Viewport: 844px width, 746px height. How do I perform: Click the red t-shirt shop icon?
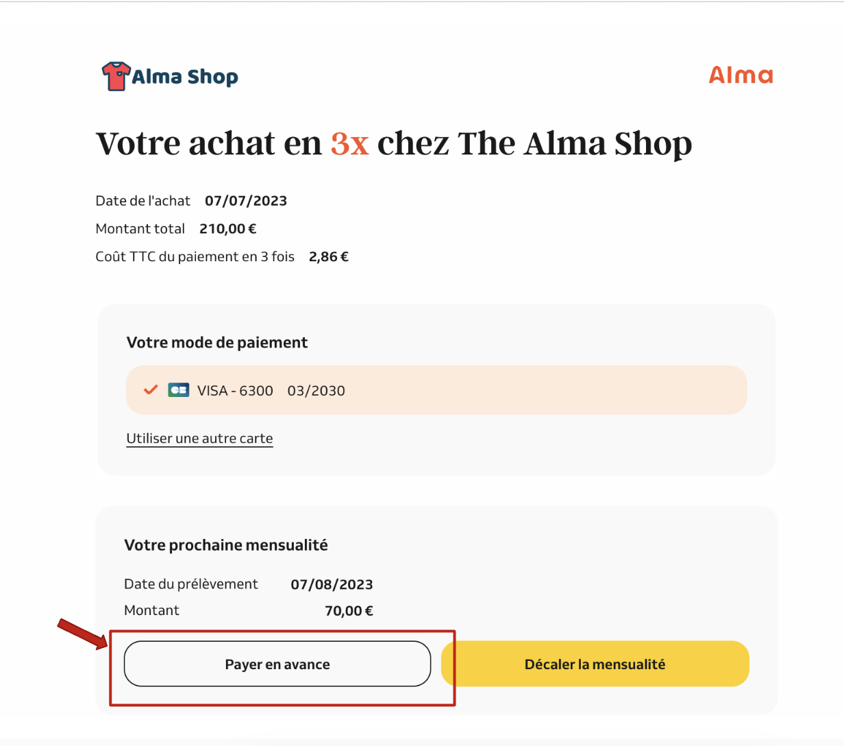tap(116, 76)
